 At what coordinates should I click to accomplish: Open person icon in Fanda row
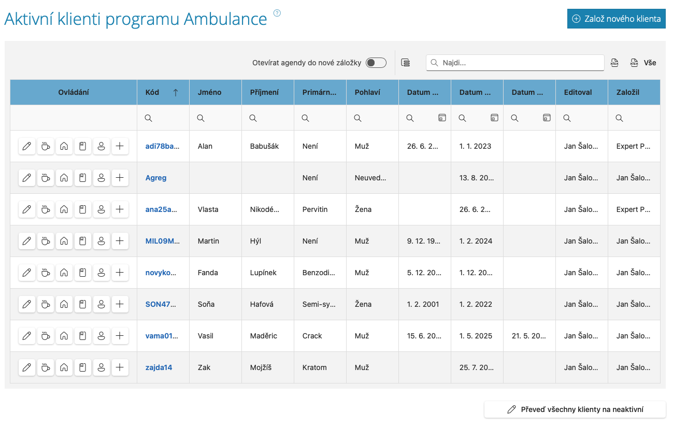pyautogui.click(x=102, y=273)
